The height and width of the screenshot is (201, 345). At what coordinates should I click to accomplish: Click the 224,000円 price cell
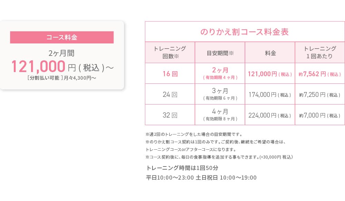coord(270,115)
